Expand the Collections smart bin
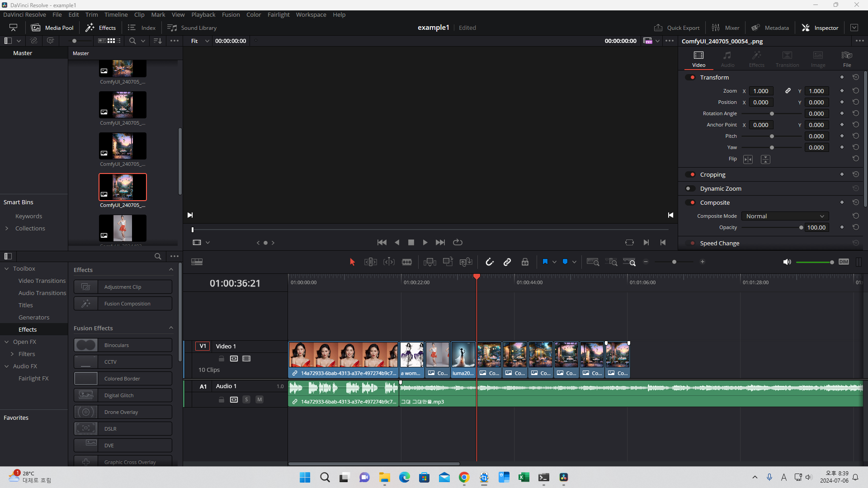The height and width of the screenshot is (488, 868). click(x=7, y=229)
